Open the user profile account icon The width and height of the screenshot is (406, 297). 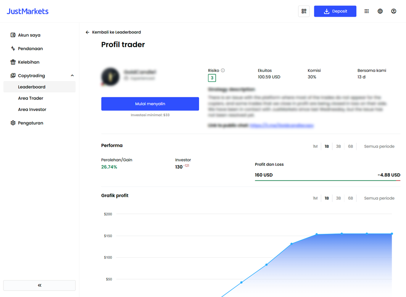point(393,11)
